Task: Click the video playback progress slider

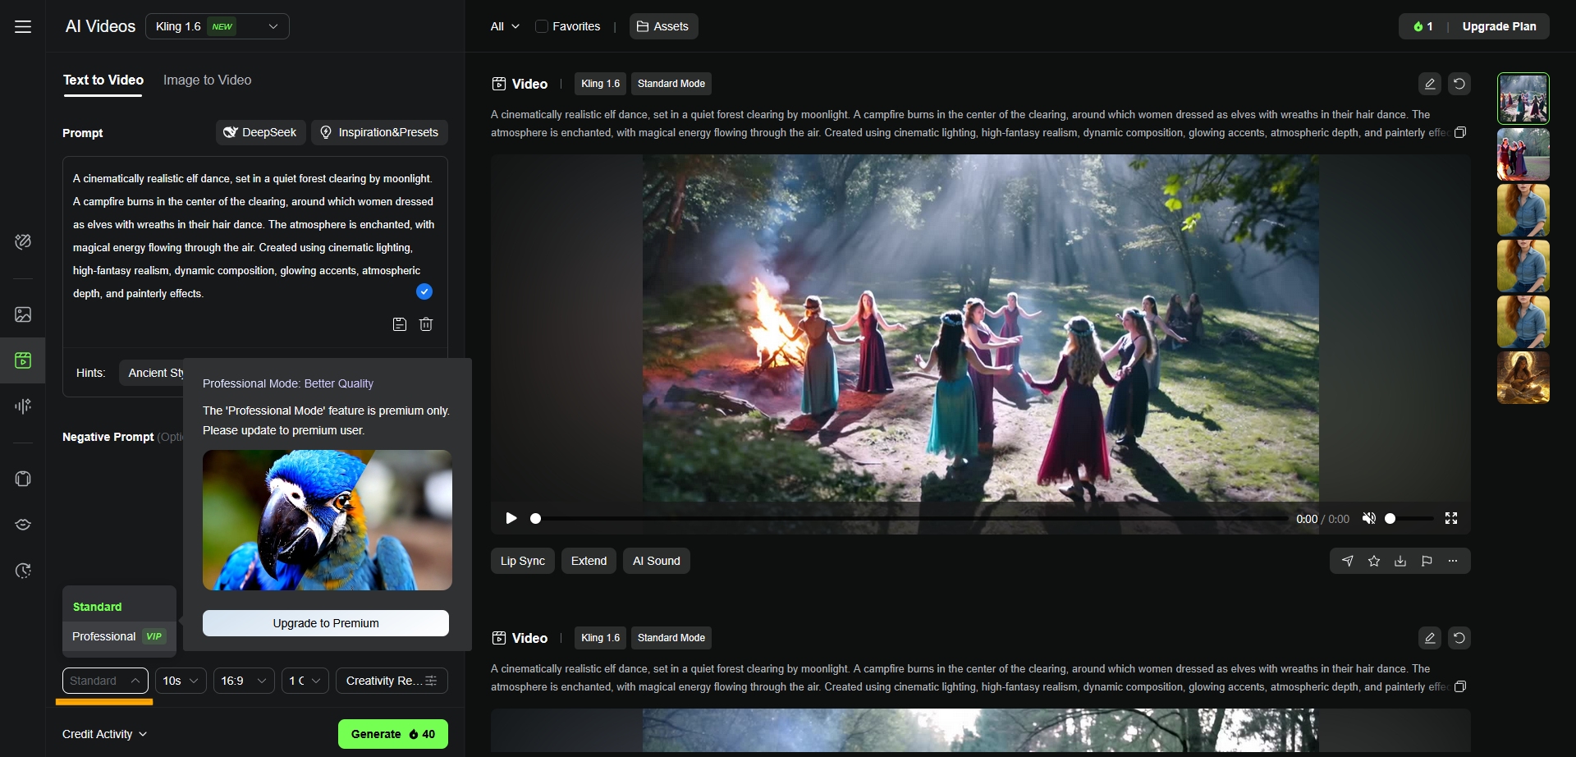Action: 910,519
